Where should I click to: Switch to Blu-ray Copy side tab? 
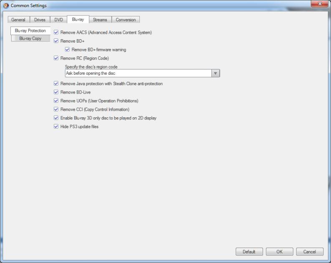(x=30, y=38)
